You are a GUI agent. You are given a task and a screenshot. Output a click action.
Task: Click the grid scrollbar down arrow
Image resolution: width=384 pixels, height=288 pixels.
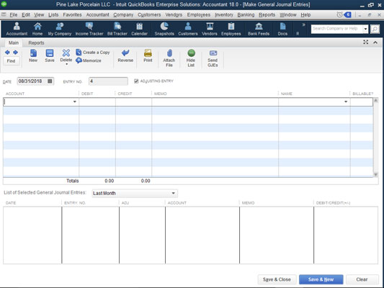coord(375,174)
